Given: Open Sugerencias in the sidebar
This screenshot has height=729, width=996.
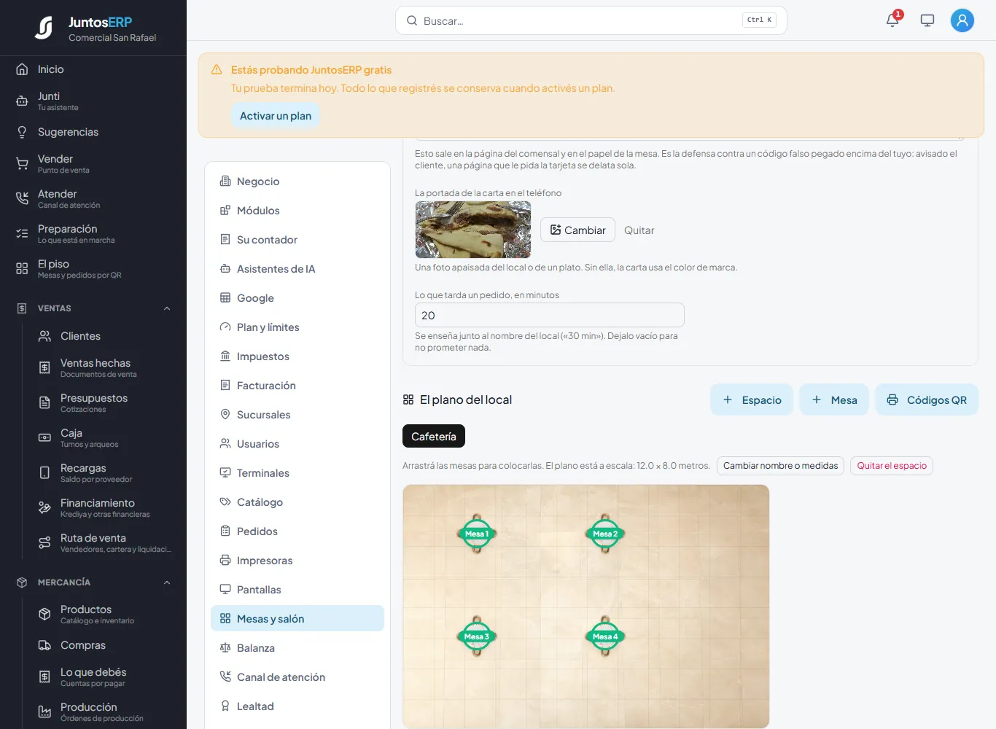Looking at the screenshot, I should [93, 132].
